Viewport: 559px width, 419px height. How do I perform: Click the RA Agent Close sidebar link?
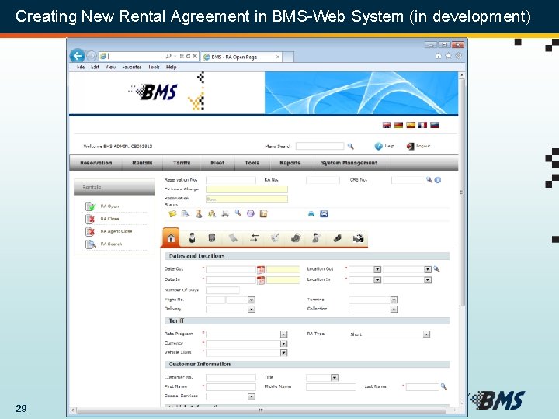116,231
